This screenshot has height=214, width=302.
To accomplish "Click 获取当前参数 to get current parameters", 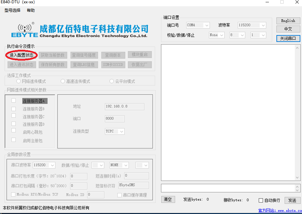I will [x=52, y=55].
